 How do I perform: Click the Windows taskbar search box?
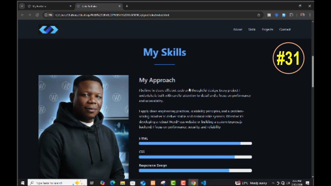(57, 183)
